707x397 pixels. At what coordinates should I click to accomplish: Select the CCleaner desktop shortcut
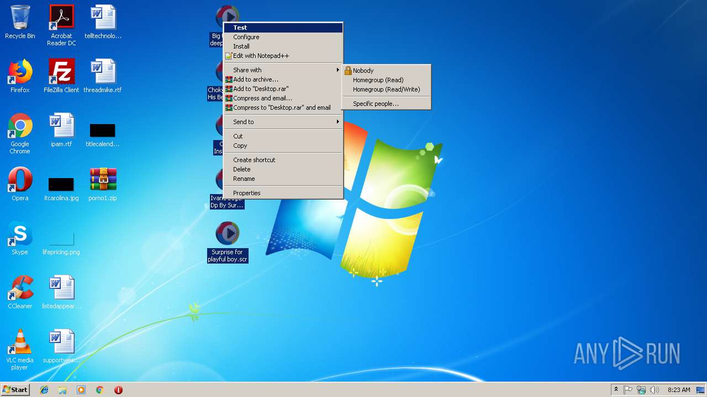[x=20, y=293]
